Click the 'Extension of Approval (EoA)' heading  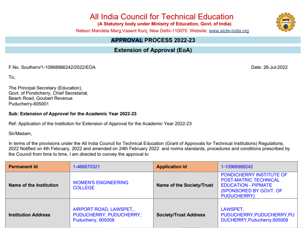coord(153,50)
